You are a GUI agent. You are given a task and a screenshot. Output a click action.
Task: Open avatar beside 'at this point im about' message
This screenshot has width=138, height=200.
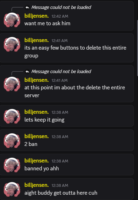pos(12,84)
